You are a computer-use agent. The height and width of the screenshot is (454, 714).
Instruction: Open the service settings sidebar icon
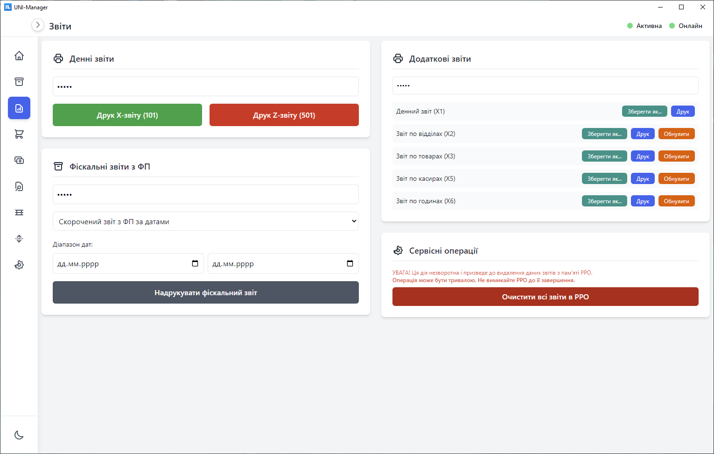pos(19,265)
